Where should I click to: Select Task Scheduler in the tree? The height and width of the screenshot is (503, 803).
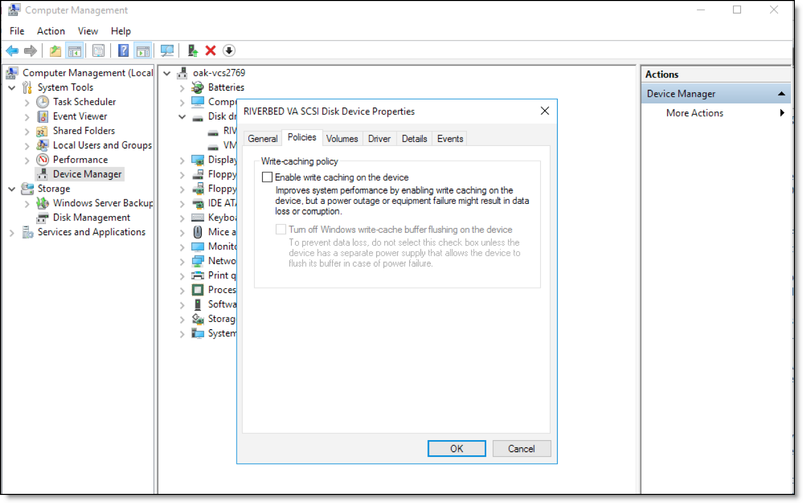pyautogui.click(x=84, y=102)
